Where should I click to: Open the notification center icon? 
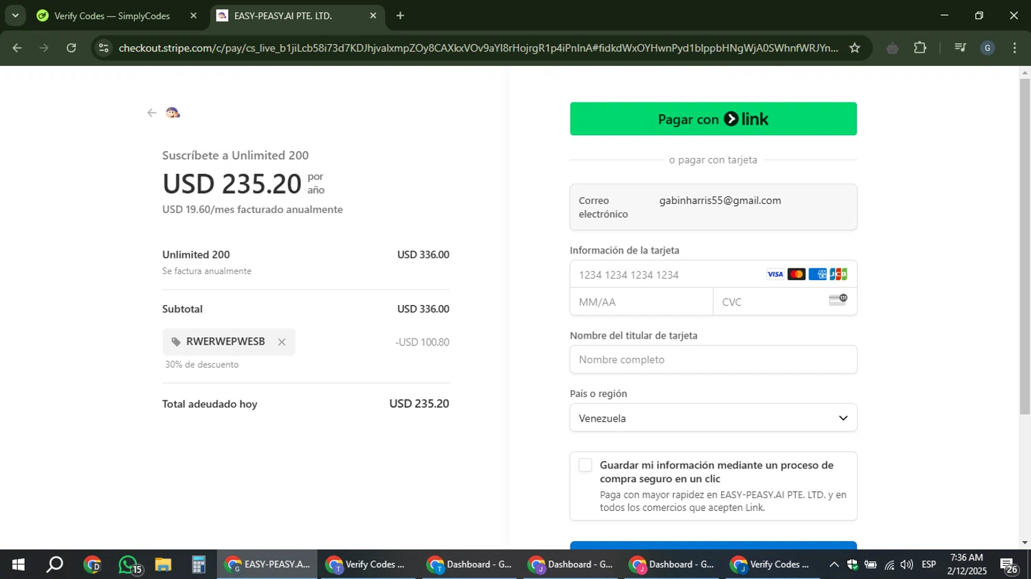1009,565
